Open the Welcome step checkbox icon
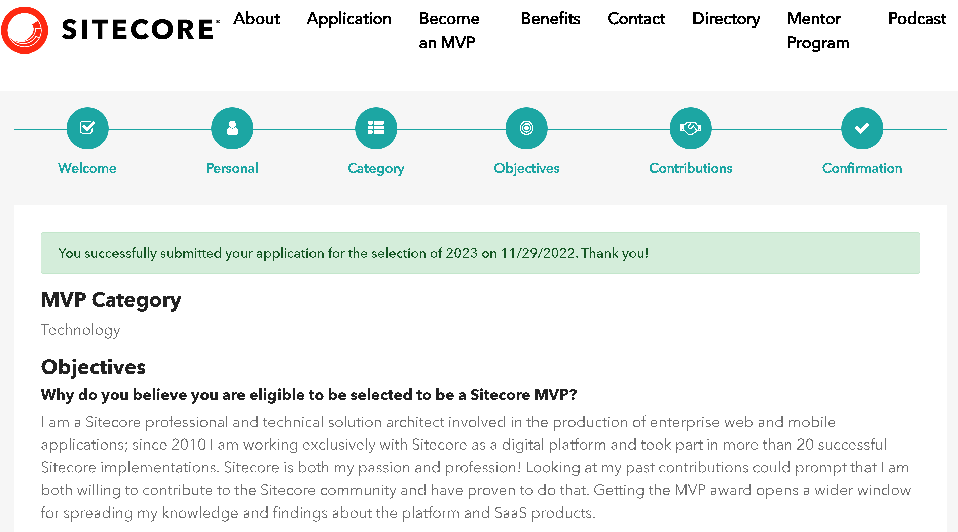The image size is (958, 532). [87, 128]
